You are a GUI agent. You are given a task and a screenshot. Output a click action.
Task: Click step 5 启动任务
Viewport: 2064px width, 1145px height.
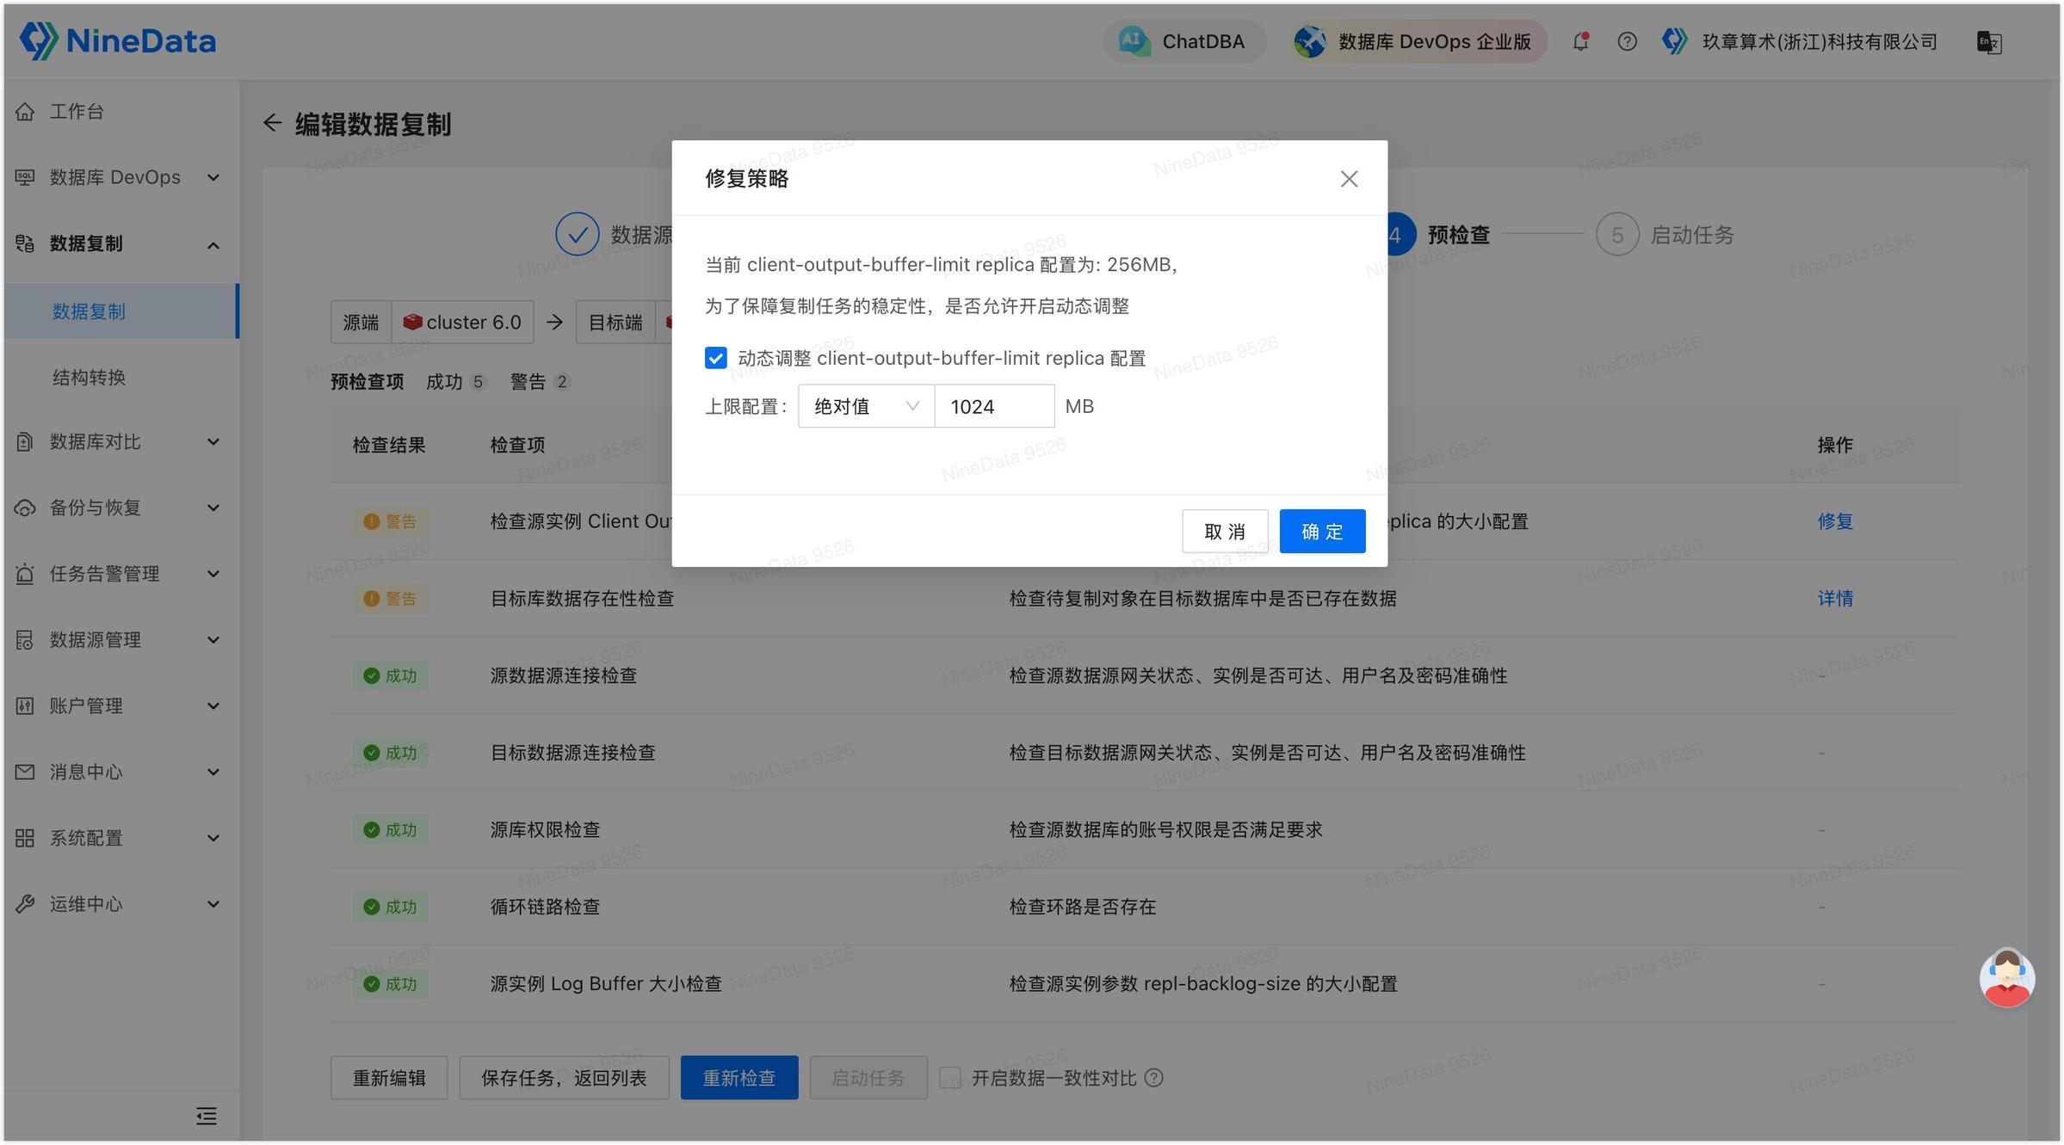click(x=1665, y=234)
